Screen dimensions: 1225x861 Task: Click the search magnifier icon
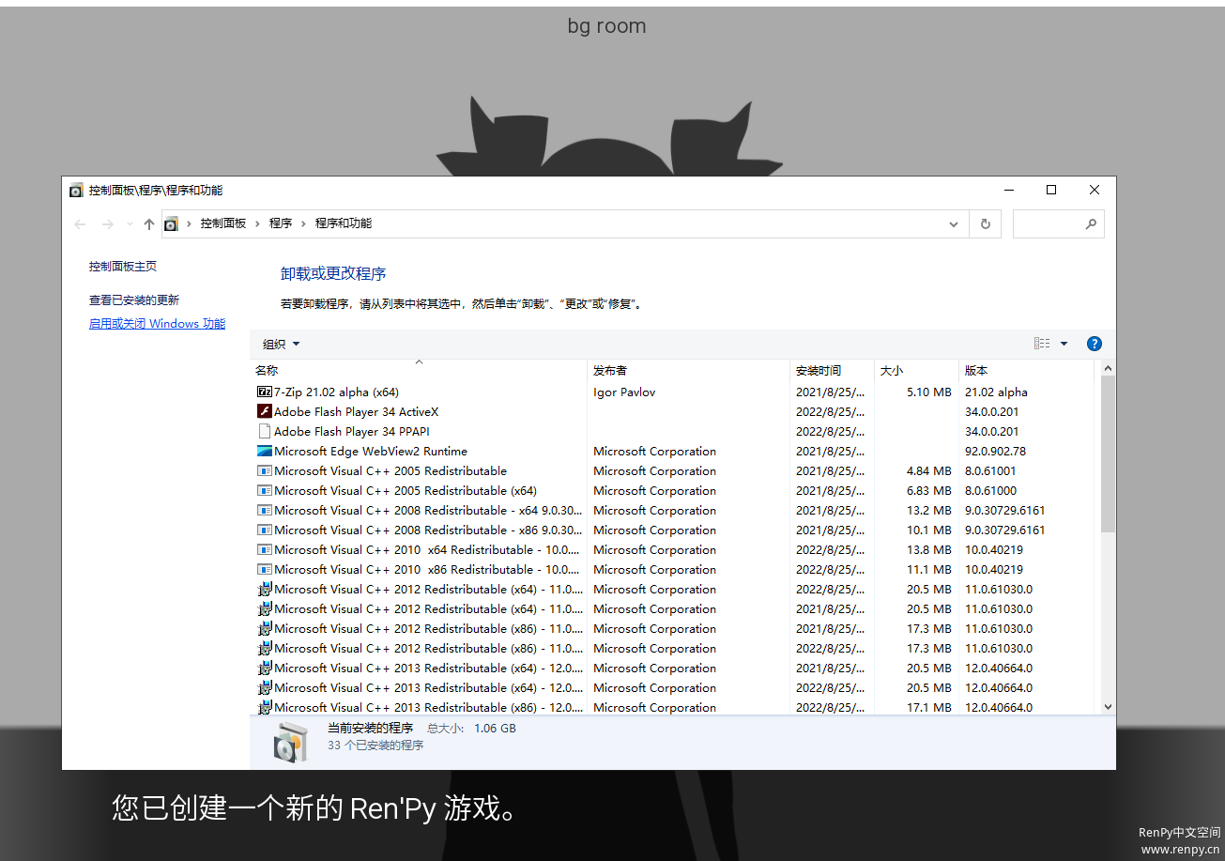coord(1091,224)
